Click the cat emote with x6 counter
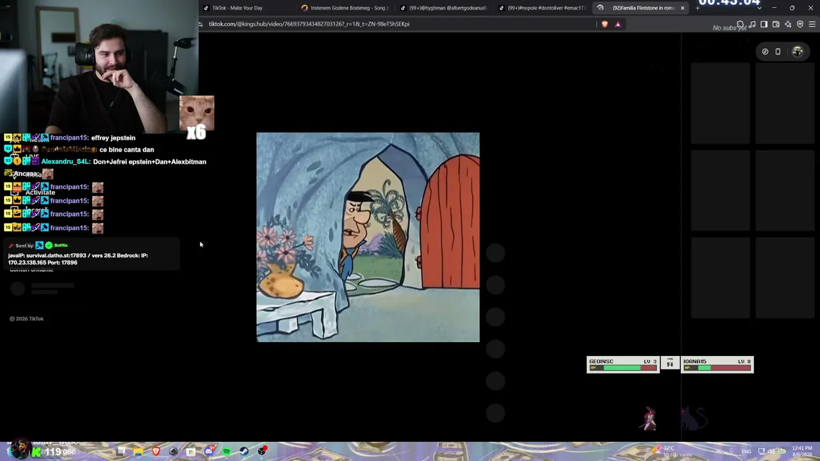This screenshot has width=820, height=461. 197,117
